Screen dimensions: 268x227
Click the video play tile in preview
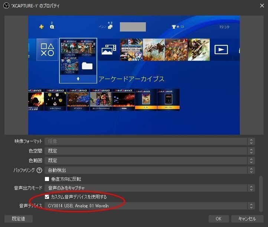pos(221,50)
